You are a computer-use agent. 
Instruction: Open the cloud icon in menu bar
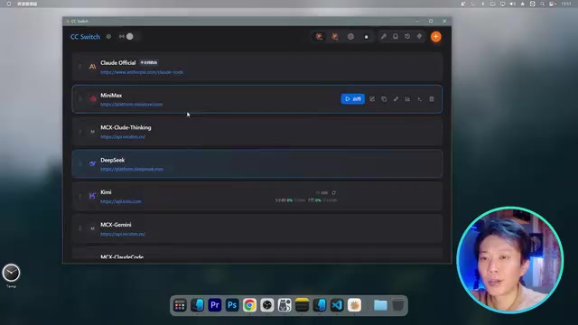pyautogui.click(x=492, y=4)
